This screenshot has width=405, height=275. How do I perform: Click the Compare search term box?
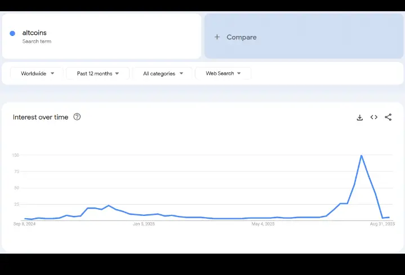point(304,37)
